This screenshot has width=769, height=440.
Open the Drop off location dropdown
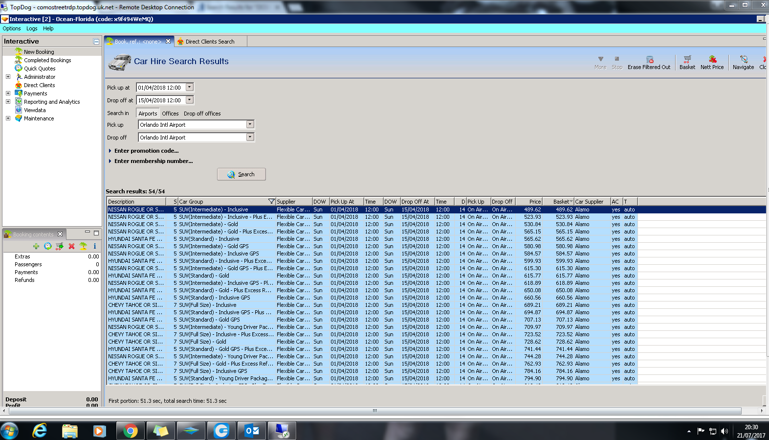[x=250, y=137]
